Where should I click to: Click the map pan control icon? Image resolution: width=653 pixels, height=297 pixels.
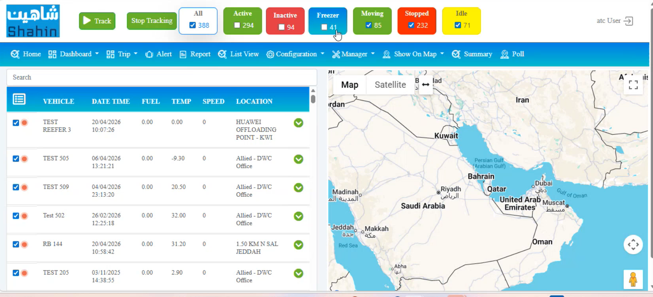[633, 244]
